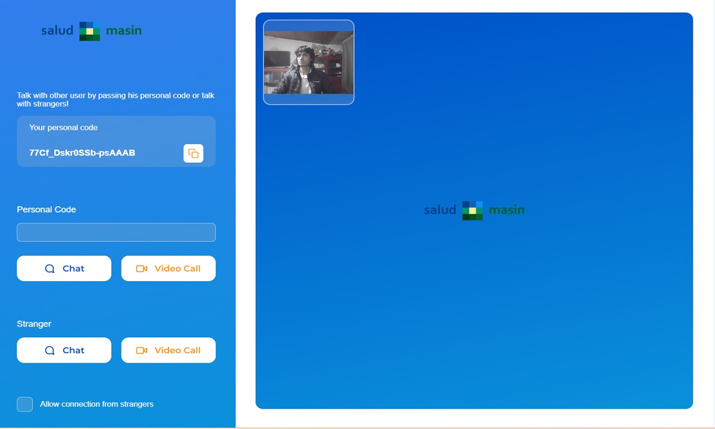Click the salud masin logo in sidebar

91,30
